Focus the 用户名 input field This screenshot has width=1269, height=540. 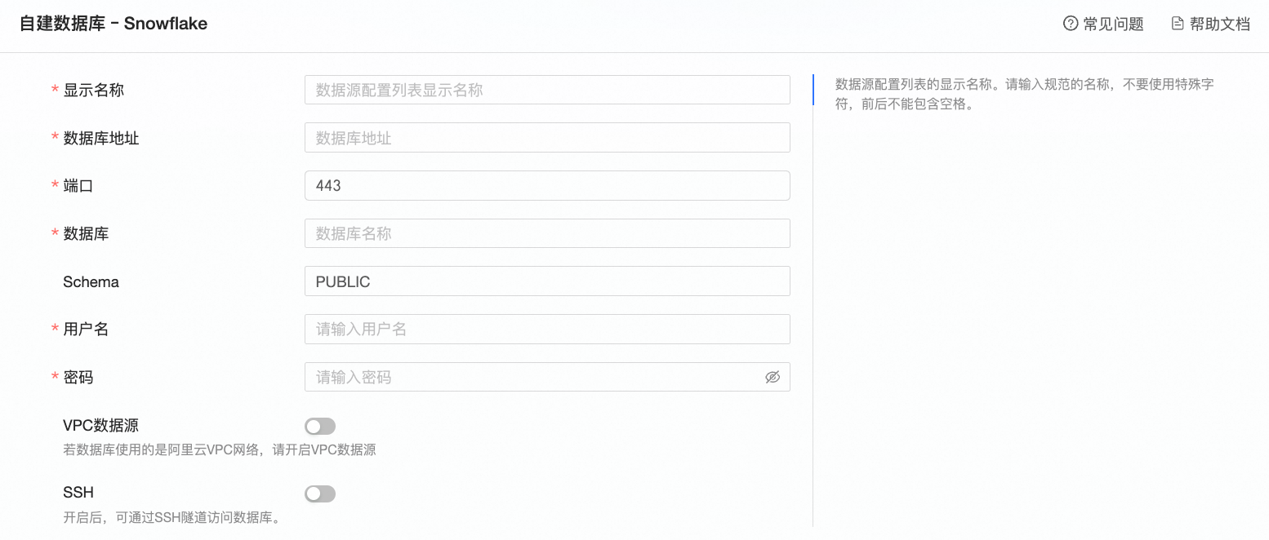547,329
